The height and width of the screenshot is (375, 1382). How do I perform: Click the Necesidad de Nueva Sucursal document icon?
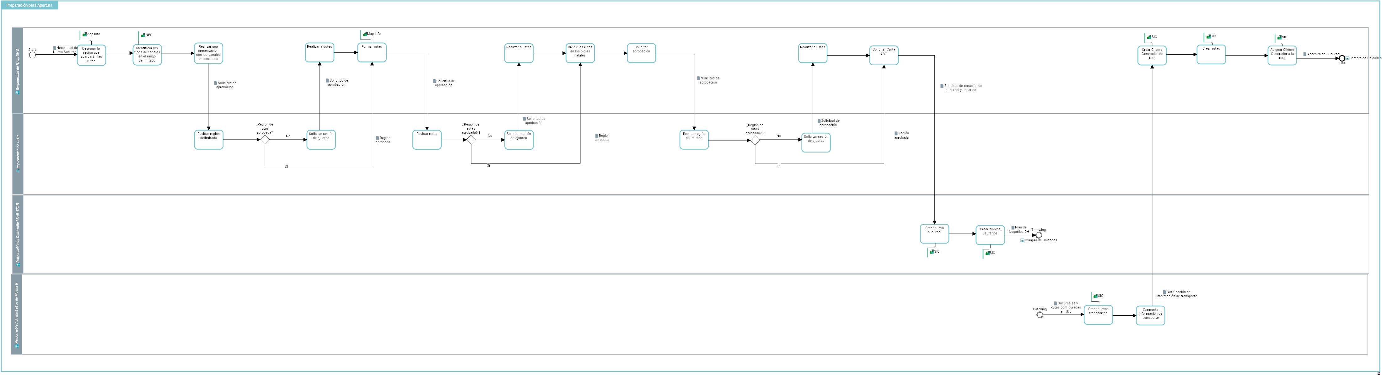point(55,48)
